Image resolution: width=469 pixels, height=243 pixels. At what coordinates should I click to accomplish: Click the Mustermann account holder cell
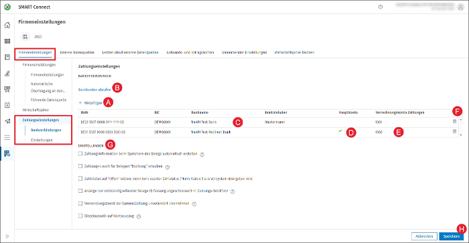(275, 122)
